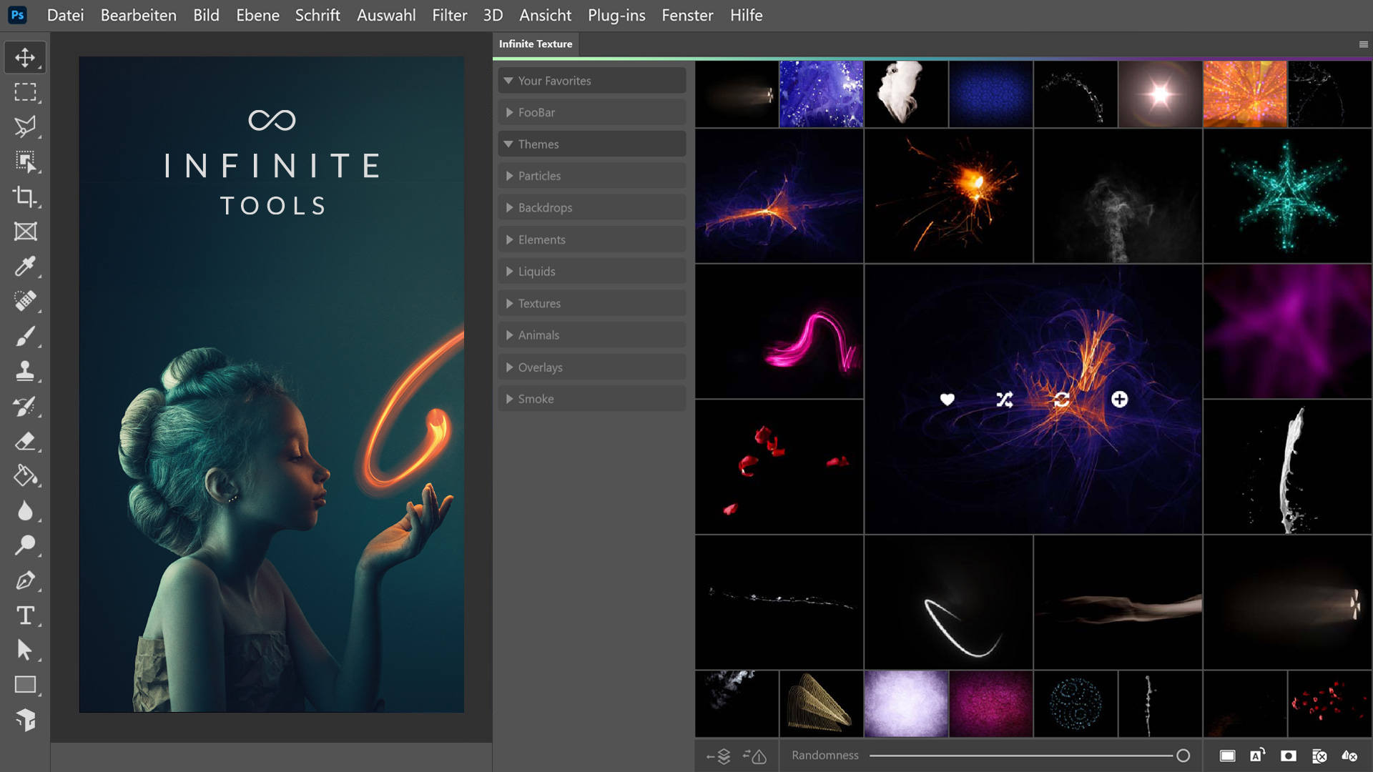Select the Clone Stamp tool
This screenshot has height=772, width=1373.
[x=25, y=371]
